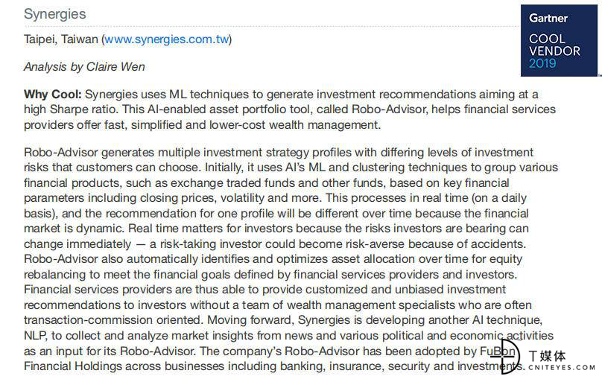The image size is (602, 382).
Task: Click the 'FuBon' company name
Action: point(497,351)
